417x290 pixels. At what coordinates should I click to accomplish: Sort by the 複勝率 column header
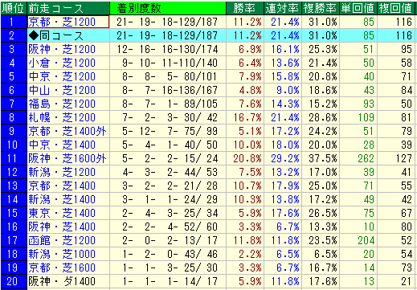click(x=321, y=8)
